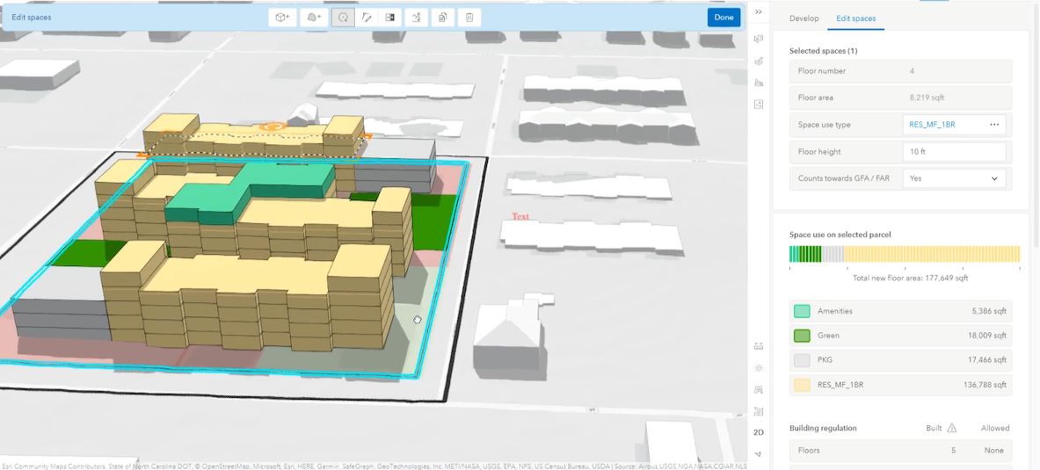Click the copy spaces icon
Screen dimensions: 1040x470
(x=443, y=18)
